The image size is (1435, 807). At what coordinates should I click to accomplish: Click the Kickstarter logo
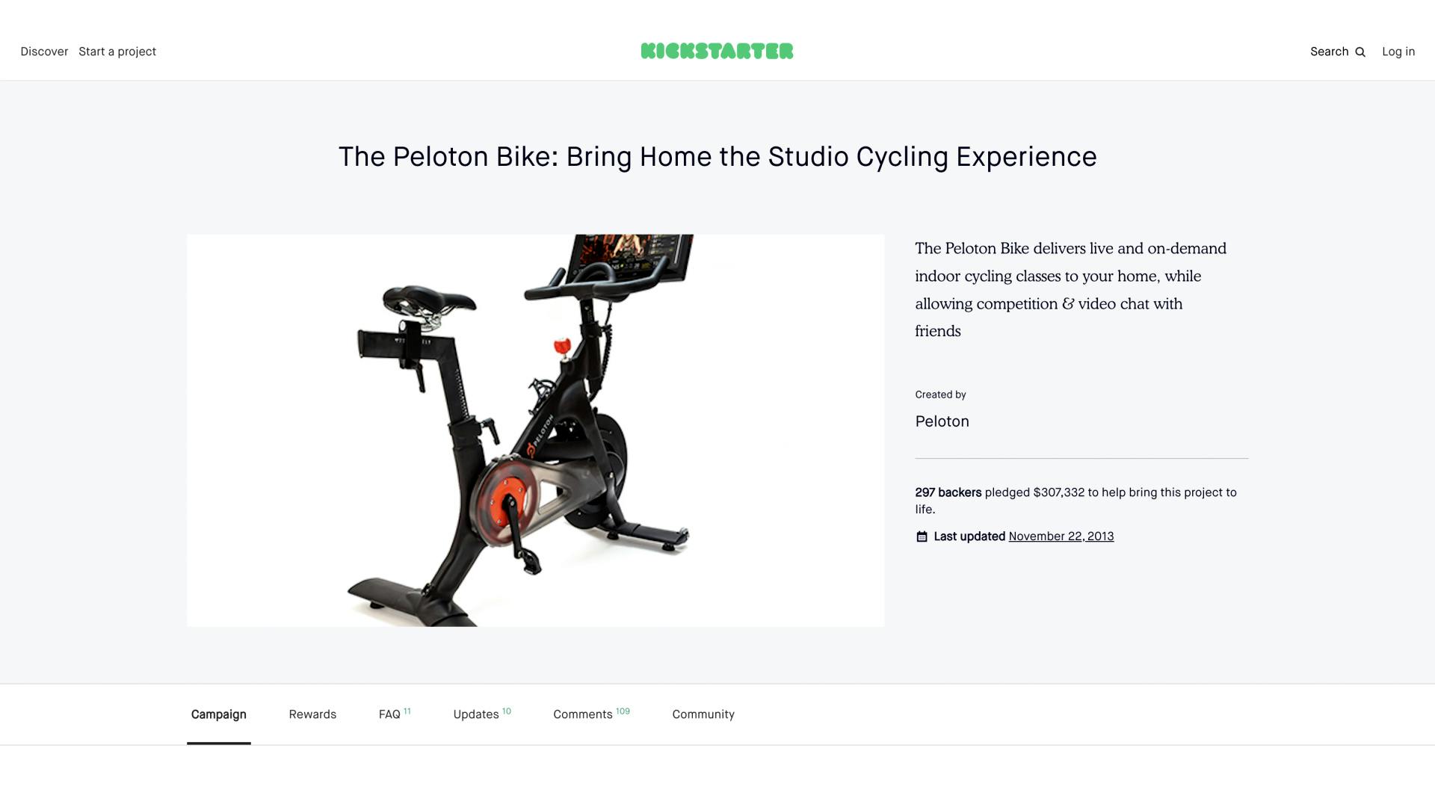pos(717,51)
